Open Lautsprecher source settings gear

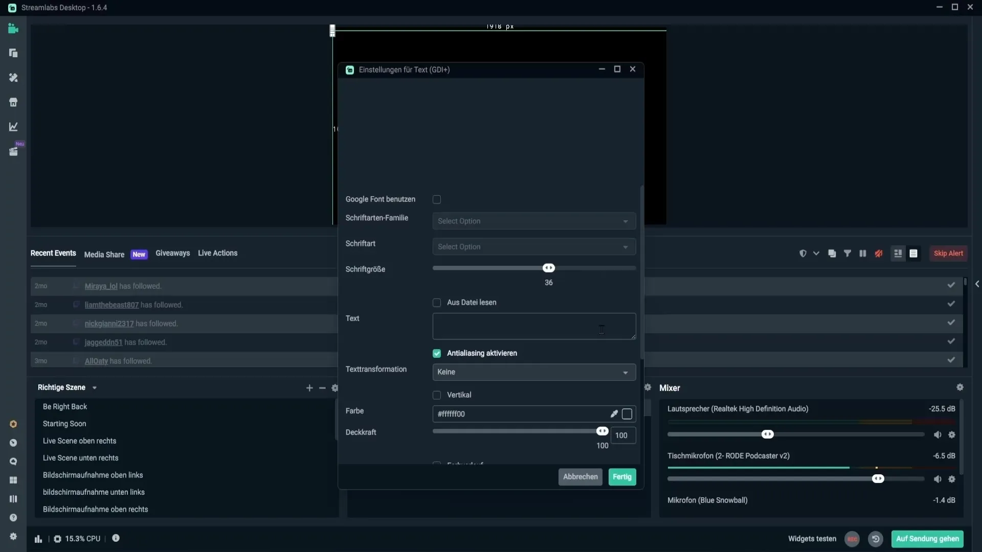pos(952,434)
